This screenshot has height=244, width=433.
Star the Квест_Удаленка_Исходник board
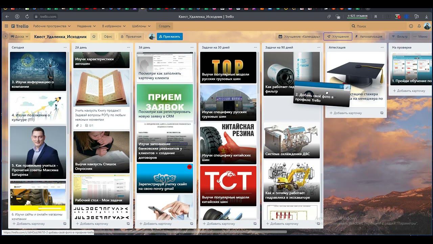(x=94, y=37)
